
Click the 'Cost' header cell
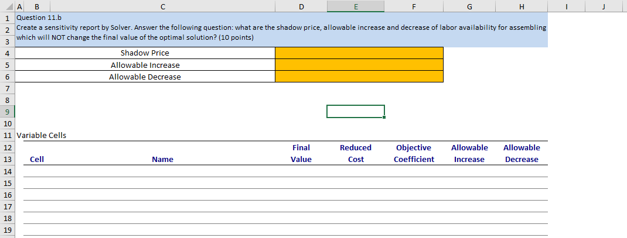356,159
